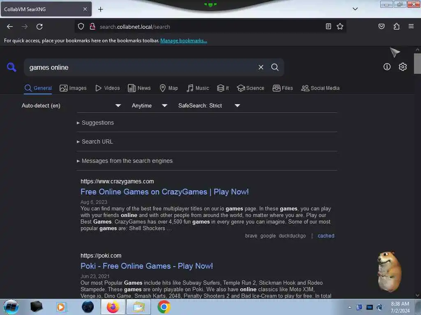This screenshot has height=315, width=421.
Task: Open the Pocket save icon
Action: coord(381,26)
